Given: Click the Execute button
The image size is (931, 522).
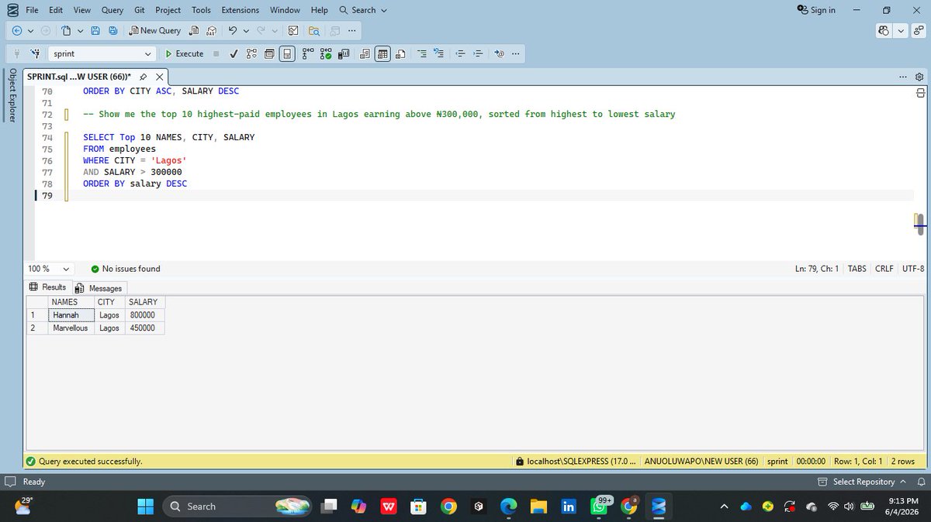Looking at the screenshot, I should coord(185,54).
